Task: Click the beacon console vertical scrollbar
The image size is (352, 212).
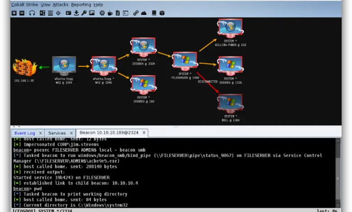Action: [x=338, y=173]
